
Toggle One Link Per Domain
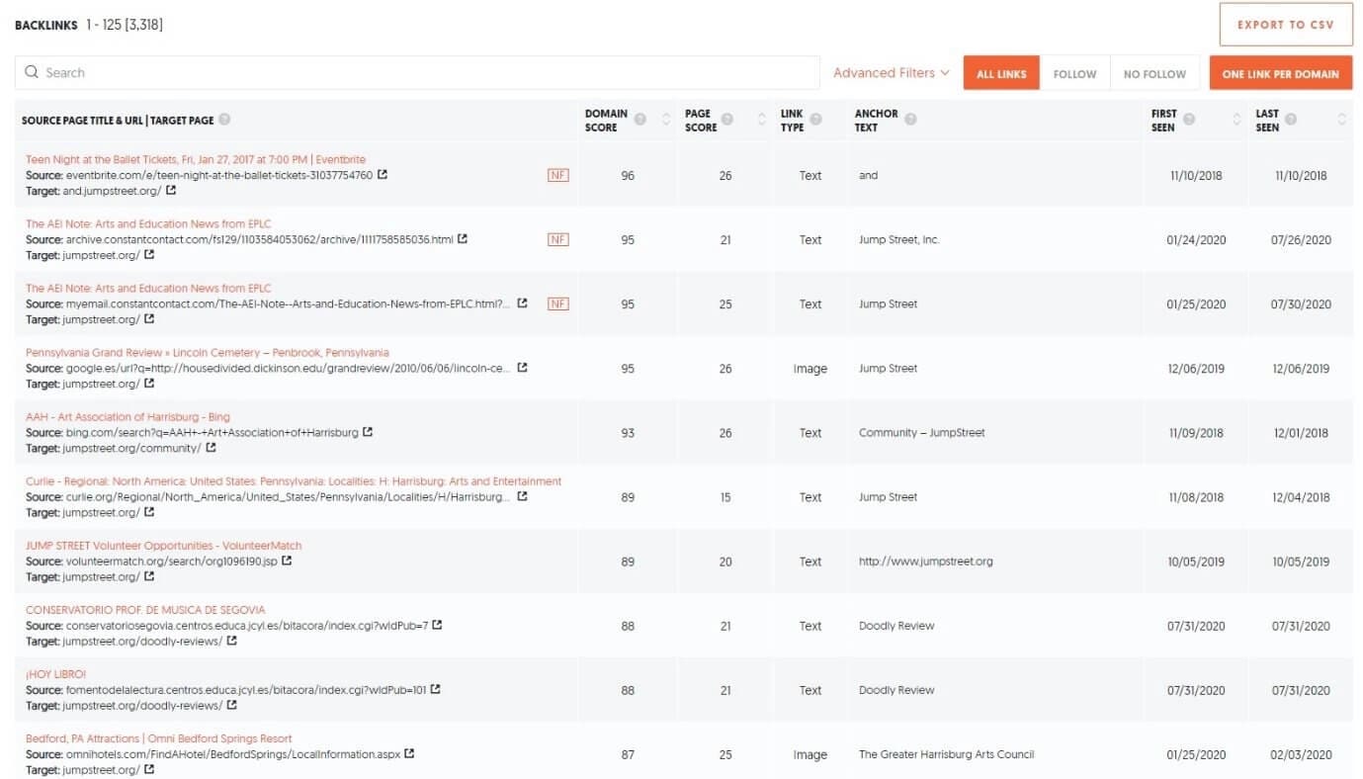click(x=1281, y=73)
